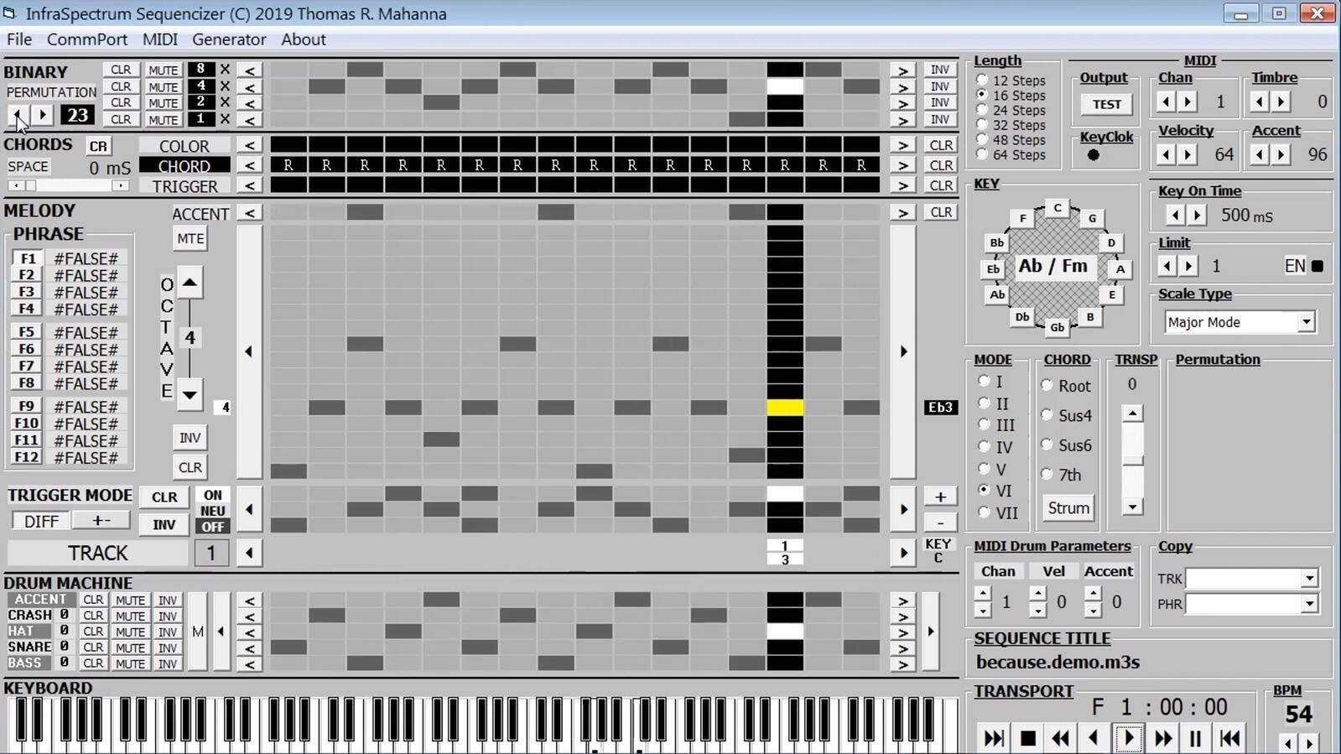The height and width of the screenshot is (754, 1341).
Task: Open the Generator menu
Action: tap(228, 39)
